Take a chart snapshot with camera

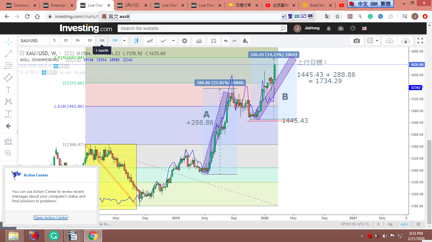point(356,41)
